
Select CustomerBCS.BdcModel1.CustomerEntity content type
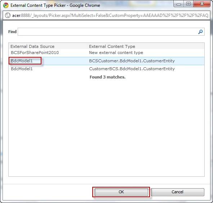(132, 69)
